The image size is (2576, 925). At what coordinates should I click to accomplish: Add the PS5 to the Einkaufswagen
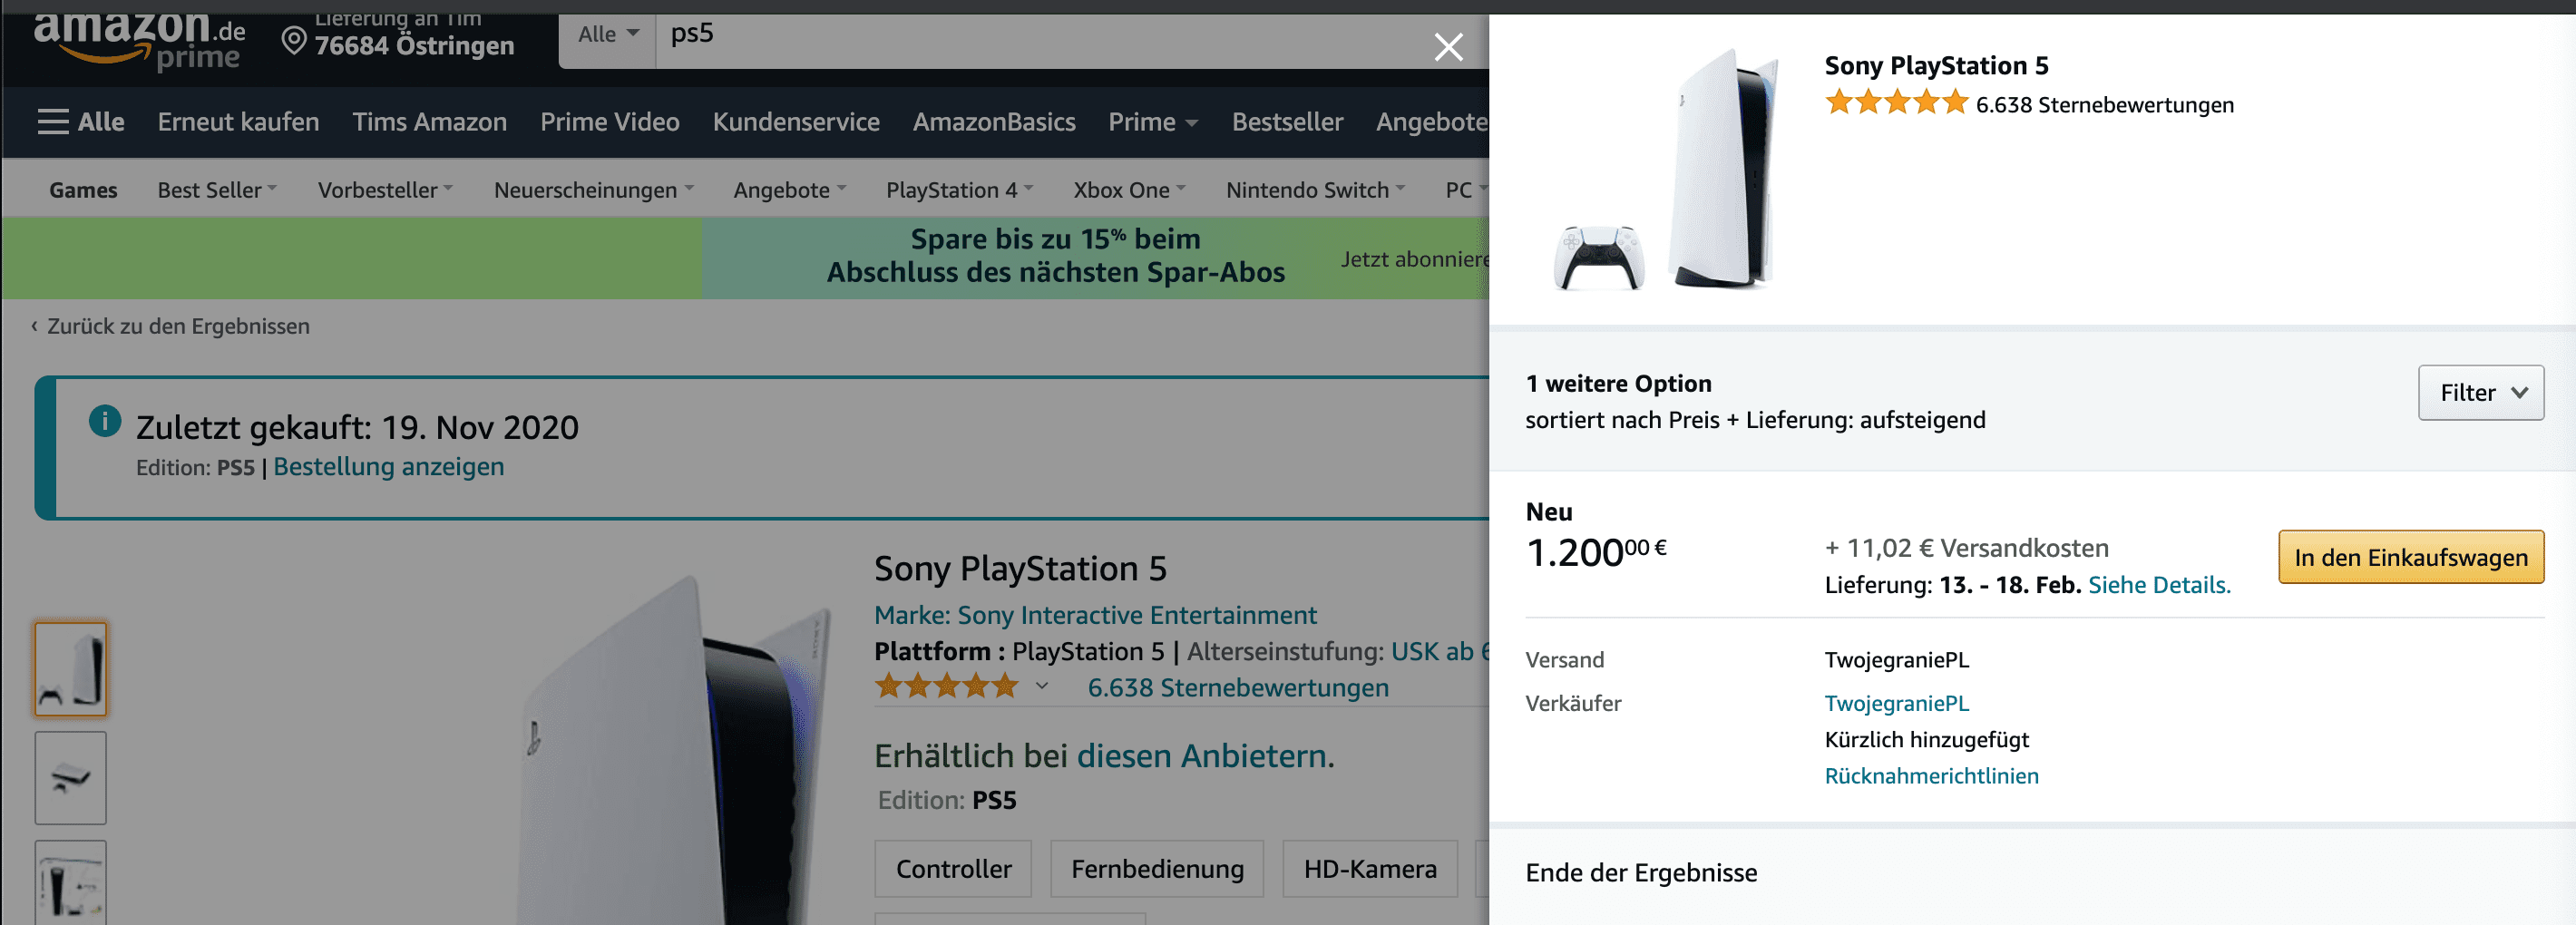(2410, 557)
